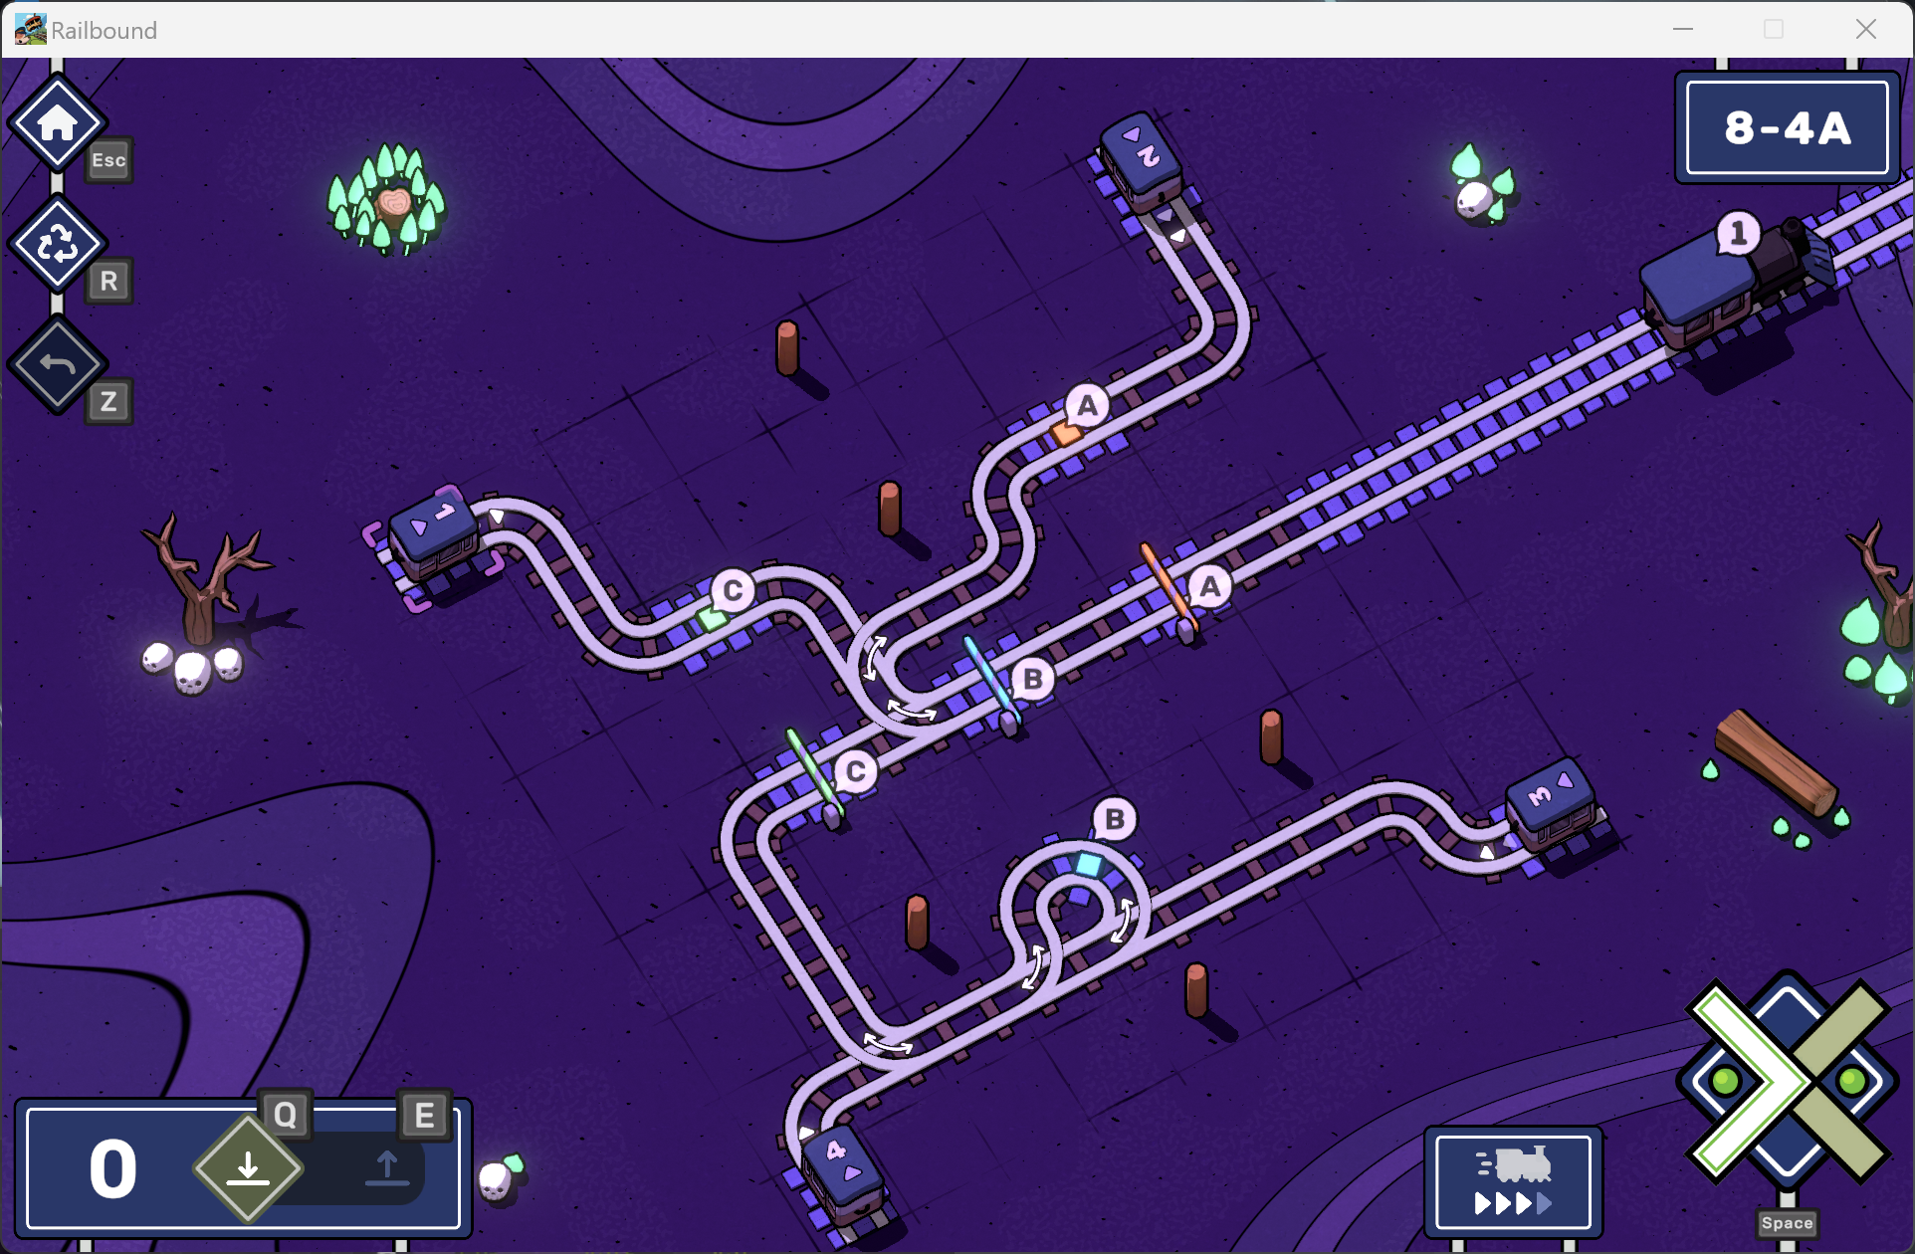Click the orange pressure tile on the track
This screenshot has height=1254, width=1915.
pyautogui.click(x=1066, y=433)
